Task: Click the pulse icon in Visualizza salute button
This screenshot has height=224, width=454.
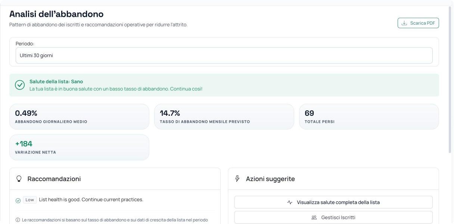Action: click(x=290, y=202)
